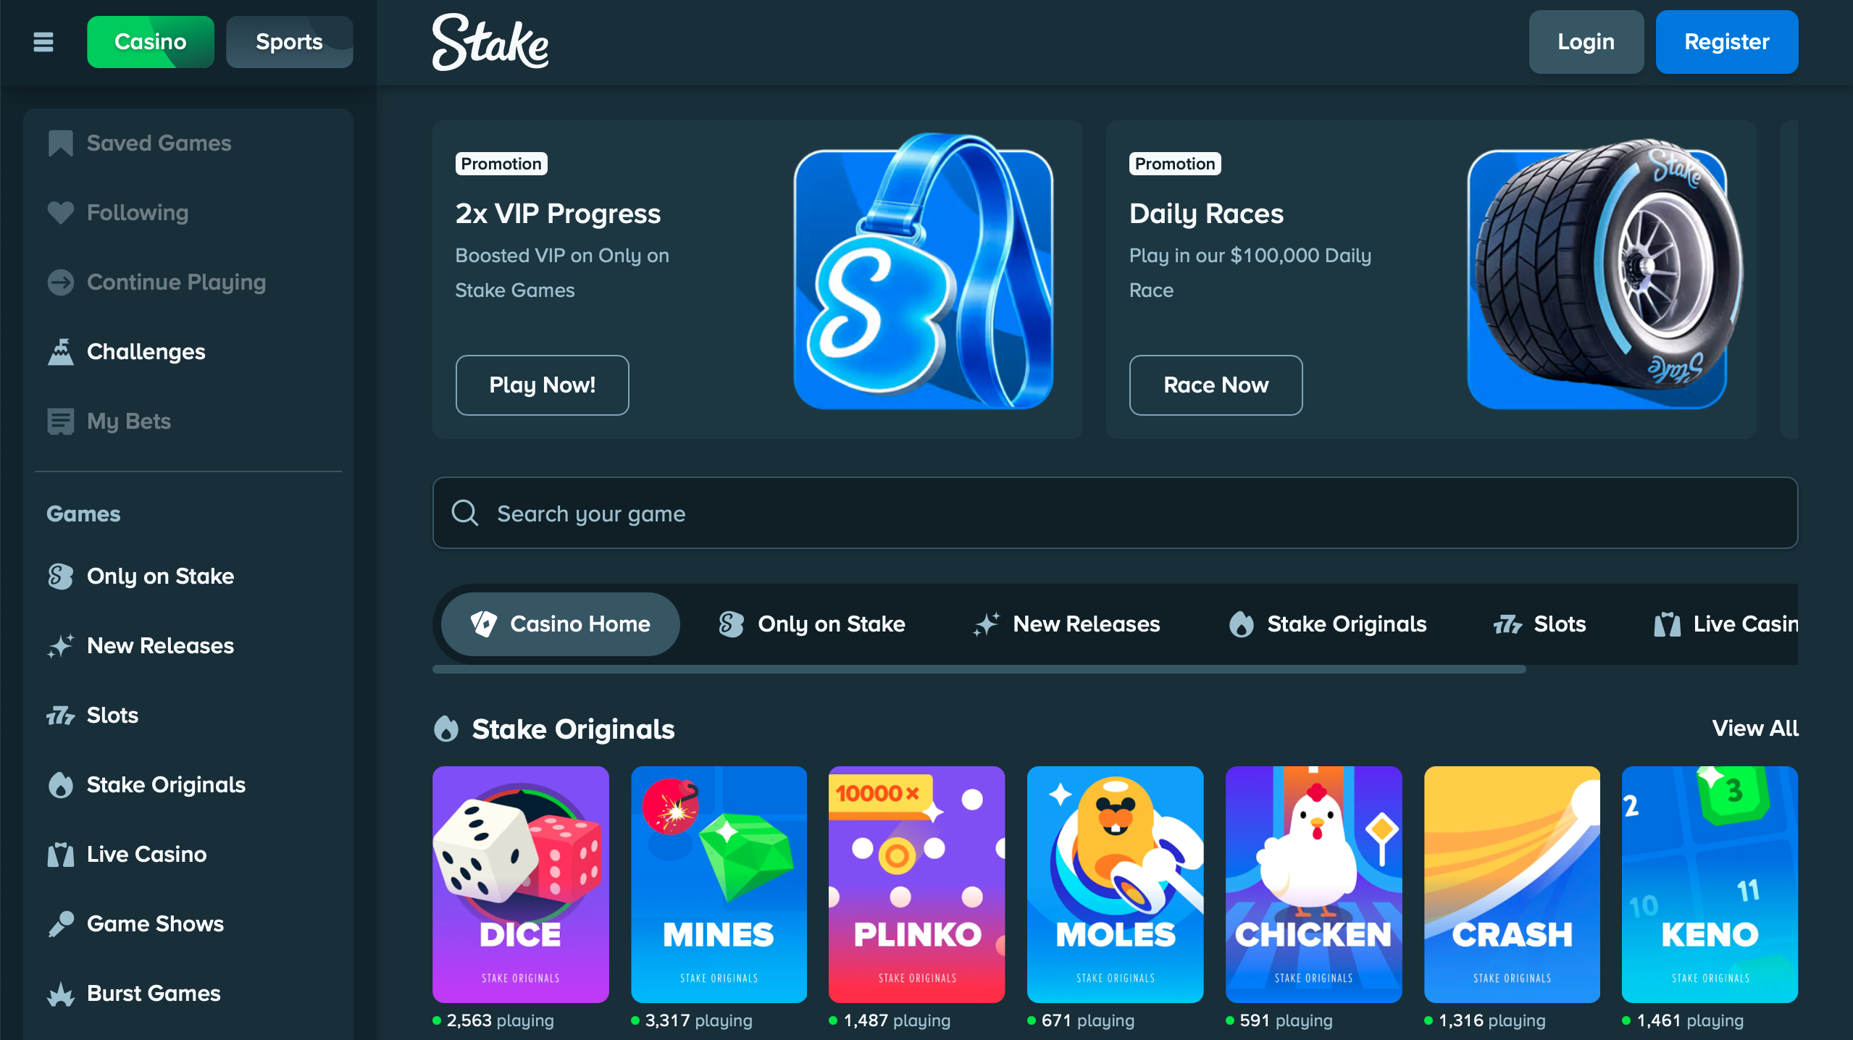Click the Only on Stake sidebar icon
The image size is (1853, 1040).
[61, 576]
